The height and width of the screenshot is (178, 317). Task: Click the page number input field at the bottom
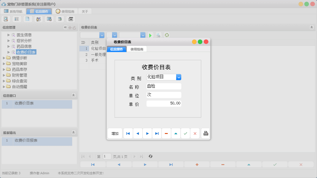tap(107, 156)
